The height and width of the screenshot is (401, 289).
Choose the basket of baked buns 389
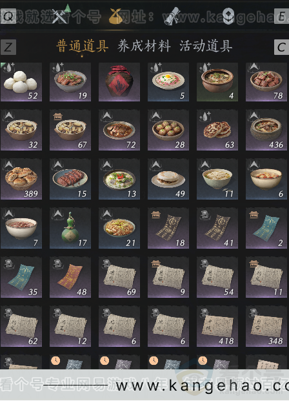[x=21, y=180]
